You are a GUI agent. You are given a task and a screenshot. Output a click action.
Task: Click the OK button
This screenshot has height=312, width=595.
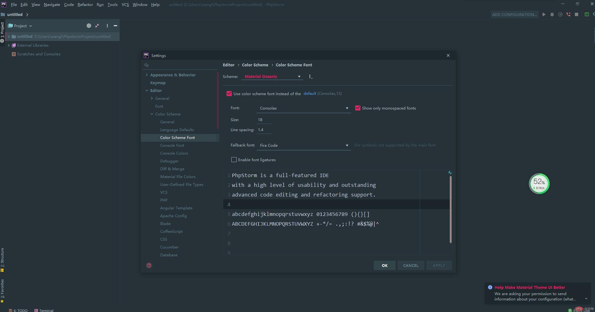(x=385, y=265)
